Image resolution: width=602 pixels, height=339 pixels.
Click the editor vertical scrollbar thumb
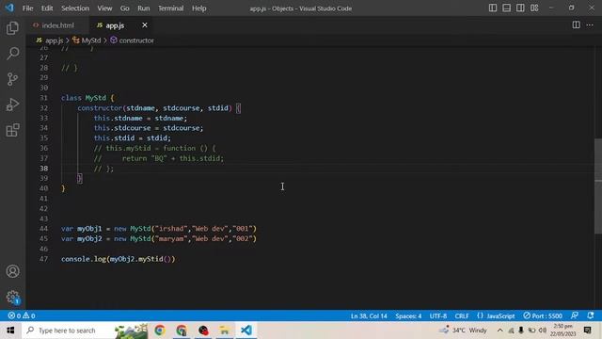(x=598, y=186)
